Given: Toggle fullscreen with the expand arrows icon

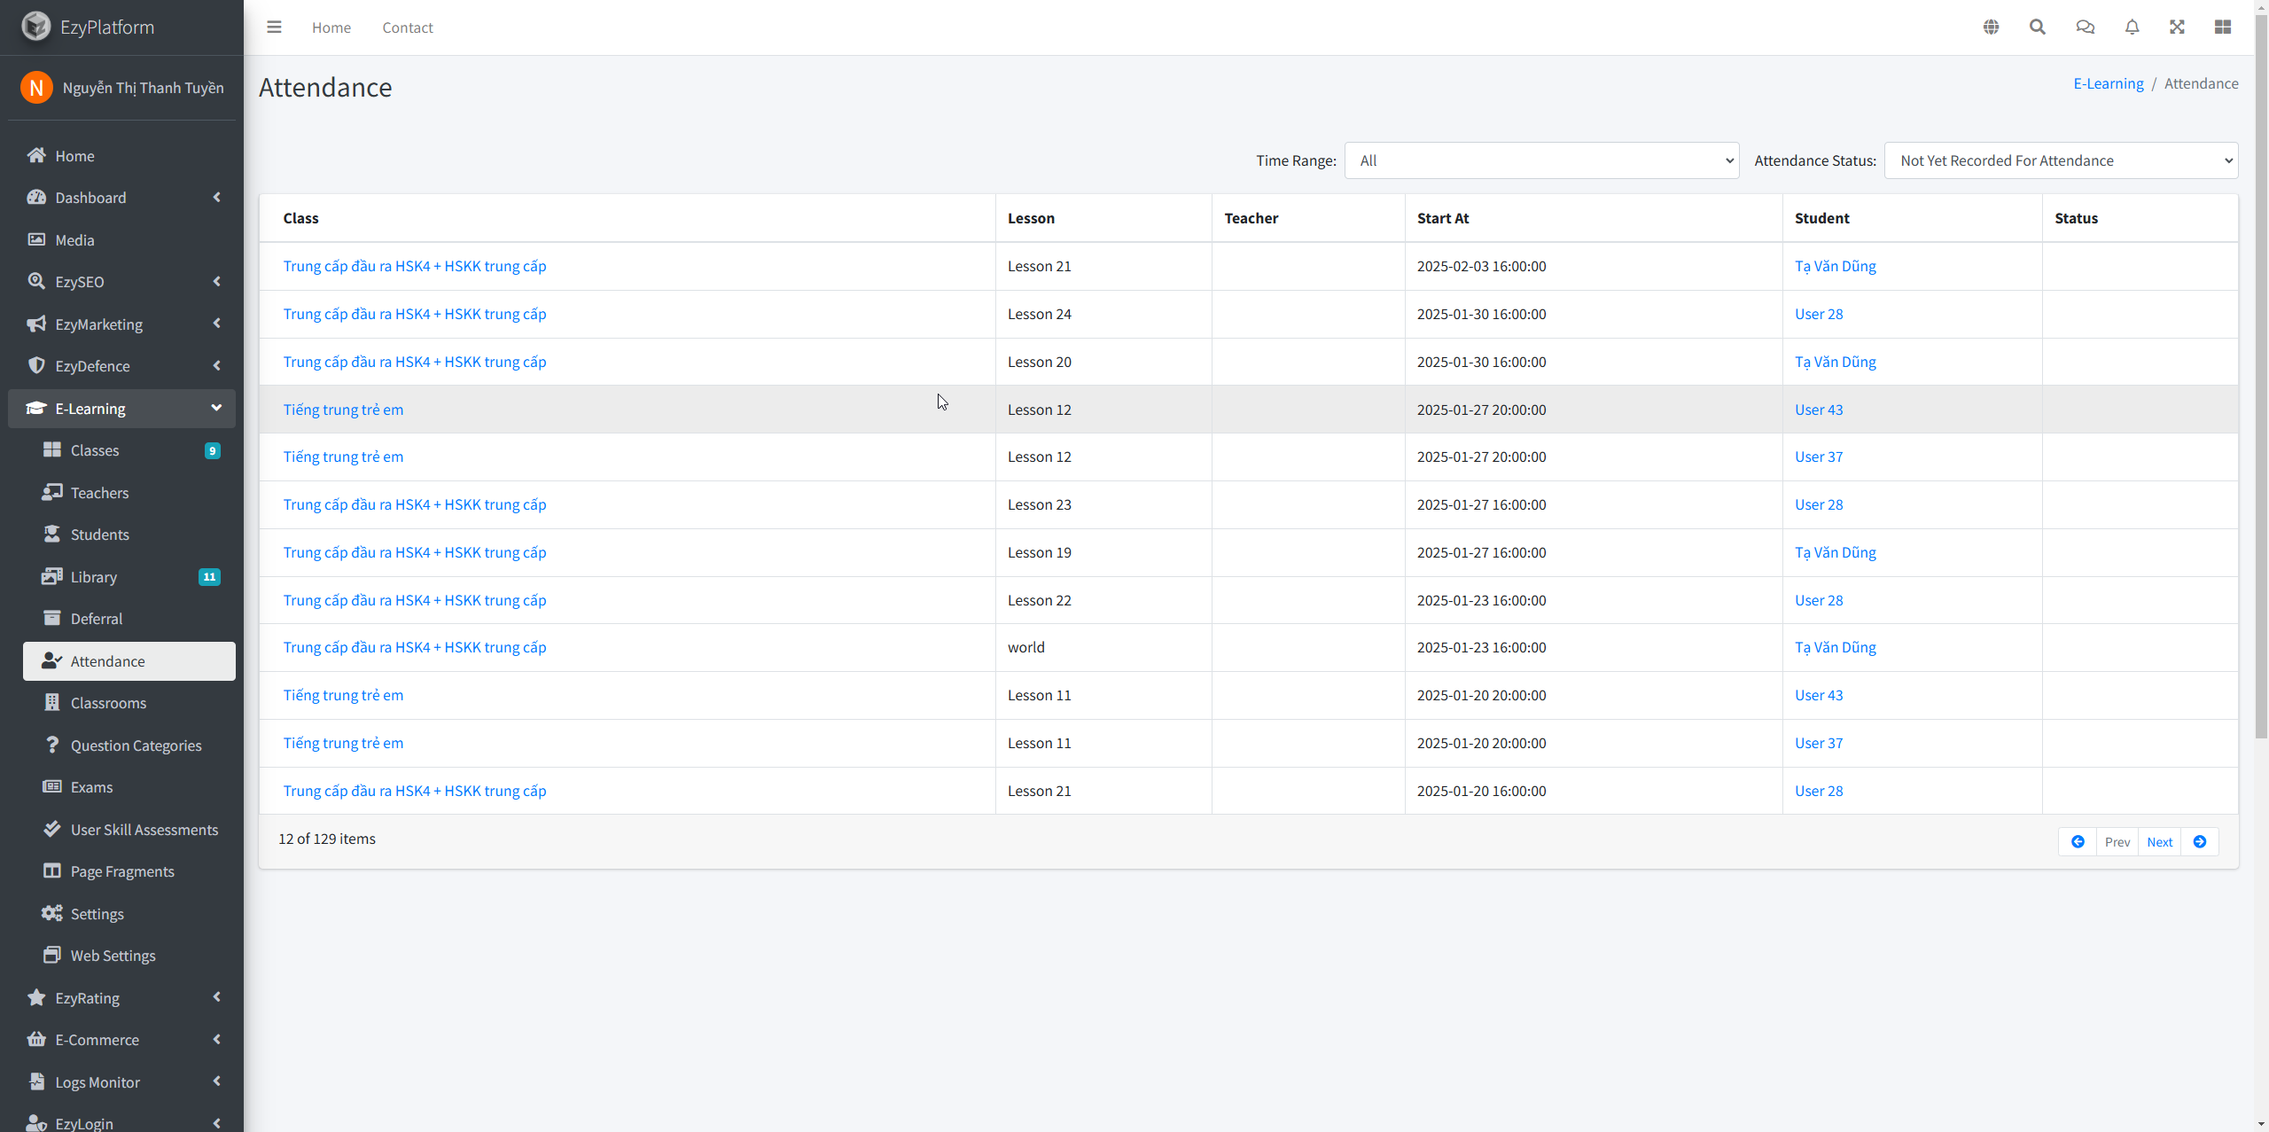Looking at the screenshot, I should click(2177, 27).
